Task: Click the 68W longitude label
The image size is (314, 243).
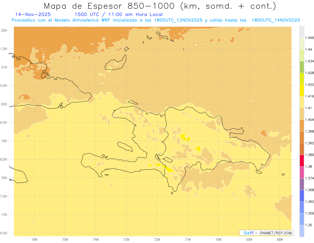Action: (x=280, y=240)
